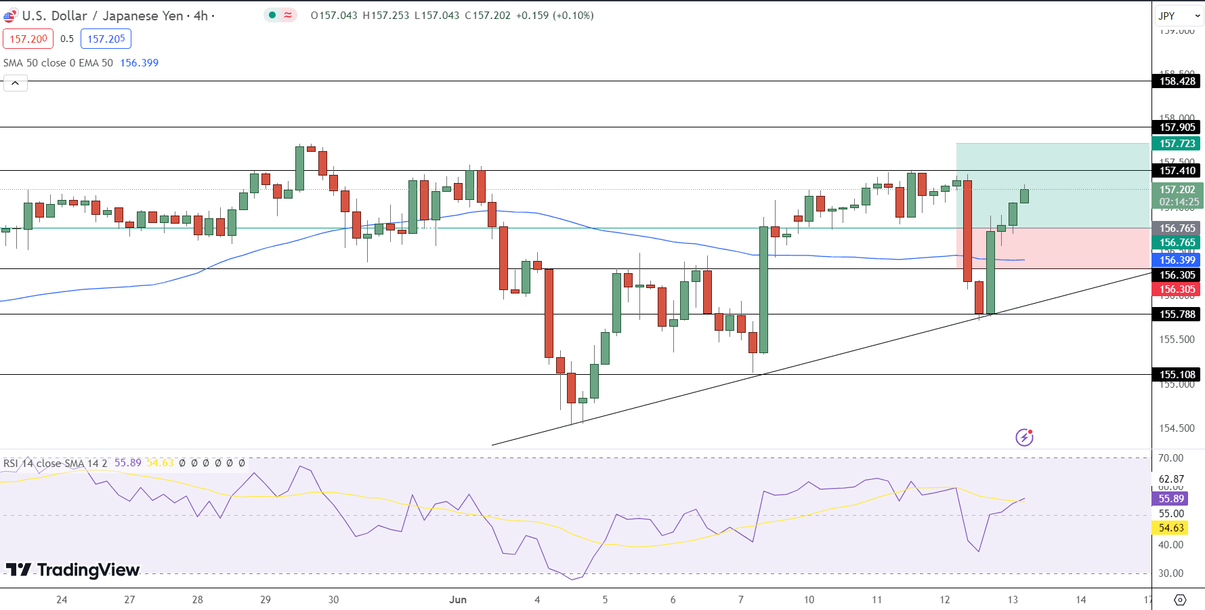Click the blue buy price 157.205

click(106, 39)
